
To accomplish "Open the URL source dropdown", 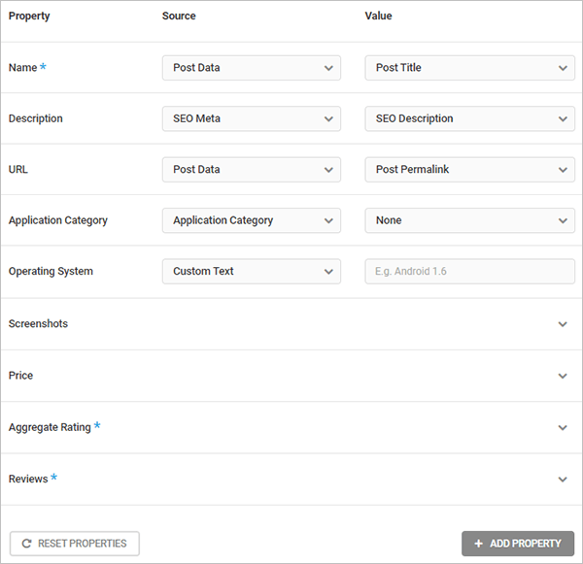I will 252,170.
